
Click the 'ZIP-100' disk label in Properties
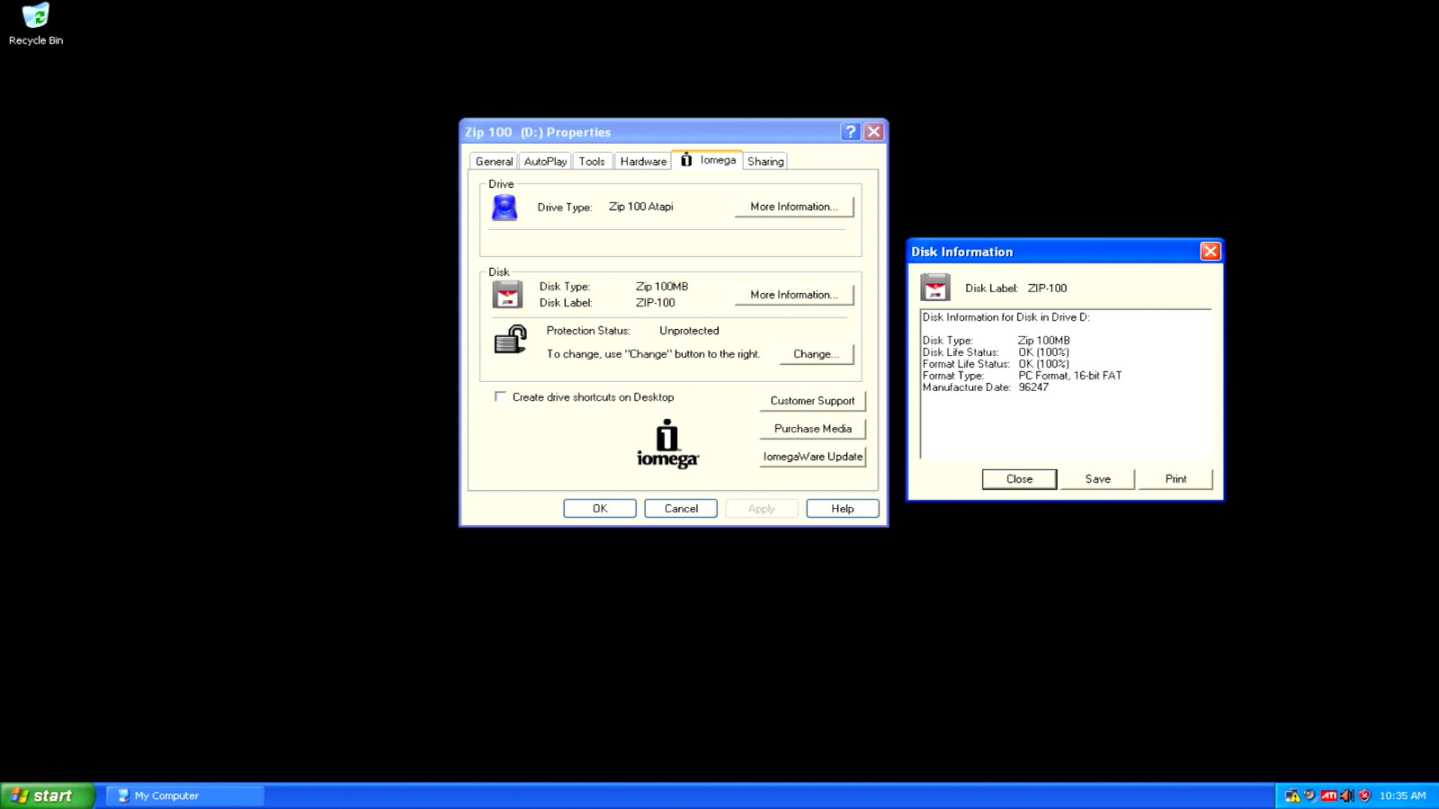[x=655, y=303]
